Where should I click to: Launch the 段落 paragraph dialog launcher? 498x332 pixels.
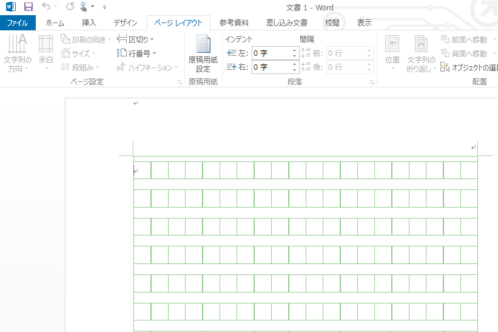click(372, 83)
